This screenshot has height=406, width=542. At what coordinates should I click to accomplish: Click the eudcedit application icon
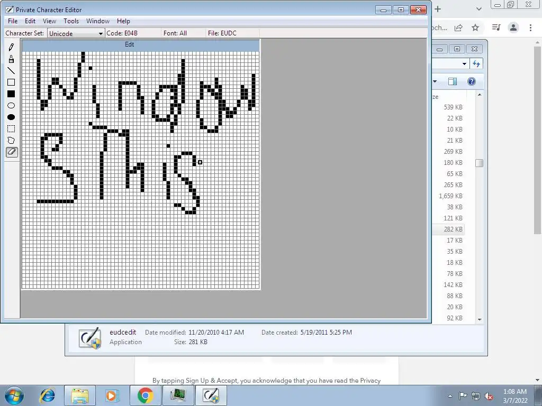click(90, 338)
